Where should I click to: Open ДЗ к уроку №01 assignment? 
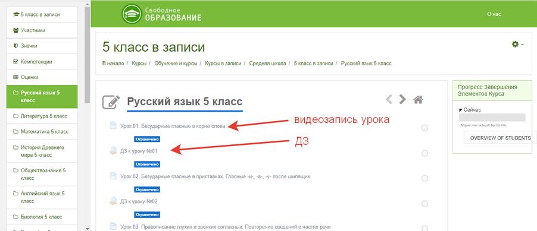pos(139,151)
